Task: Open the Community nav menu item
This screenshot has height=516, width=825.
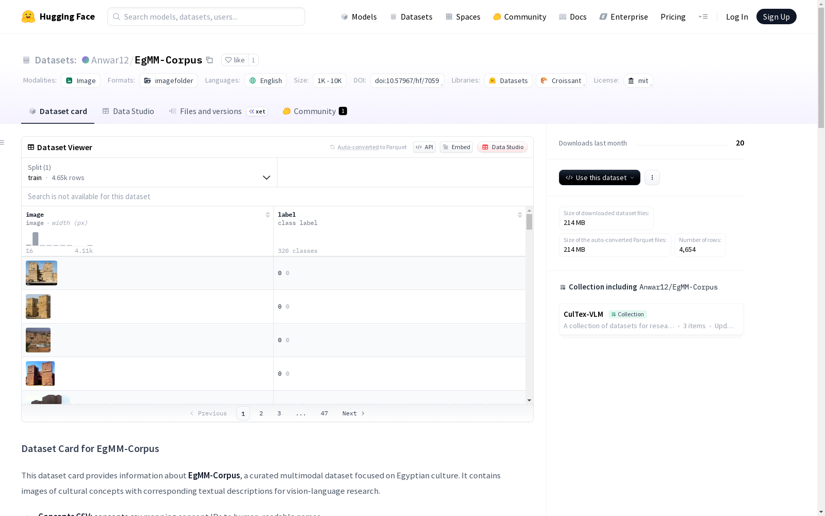Action: (x=520, y=17)
